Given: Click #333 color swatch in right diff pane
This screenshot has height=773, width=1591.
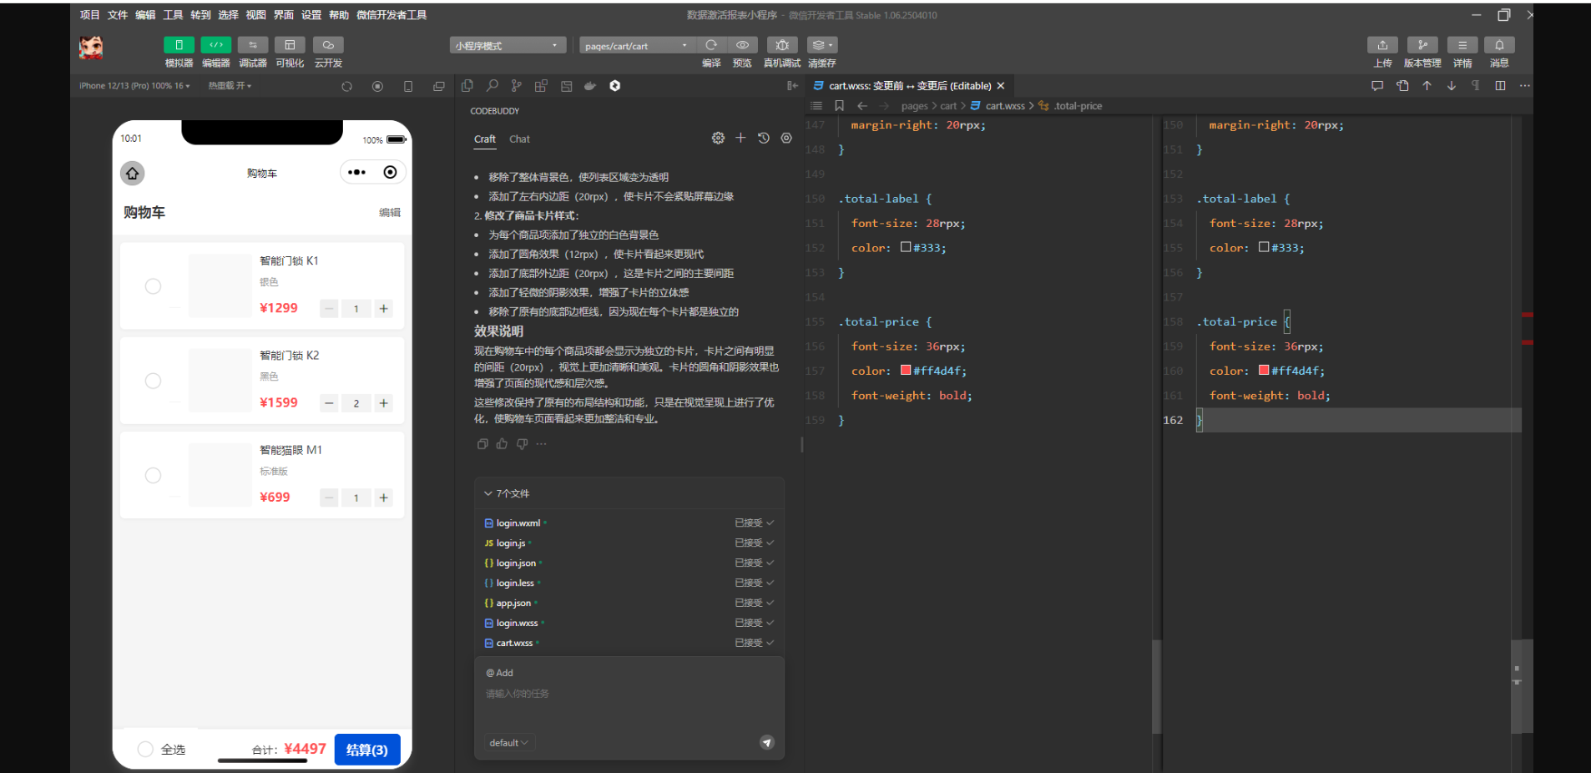Looking at the screenshot, I should point(1264,247).
